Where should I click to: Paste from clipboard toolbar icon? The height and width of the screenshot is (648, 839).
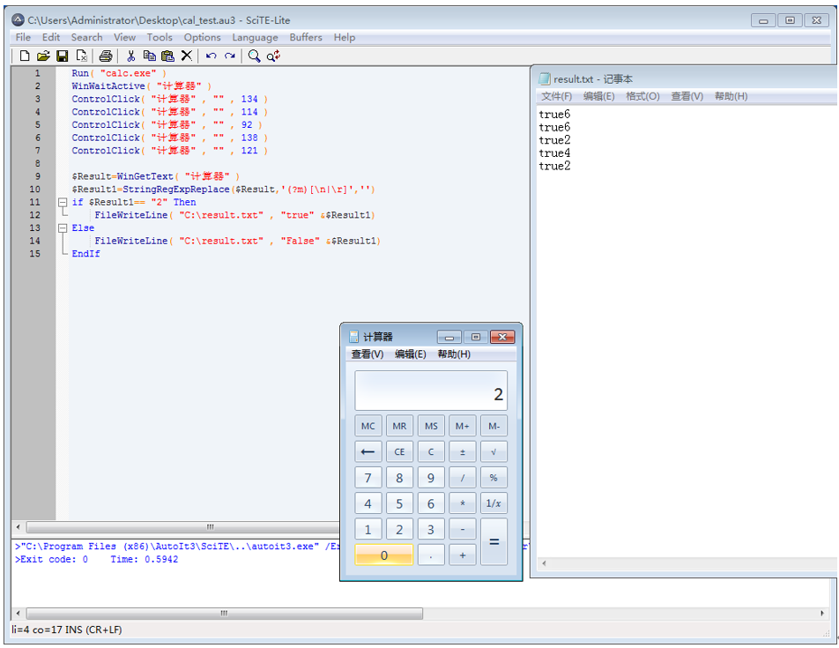click(168, 56)
